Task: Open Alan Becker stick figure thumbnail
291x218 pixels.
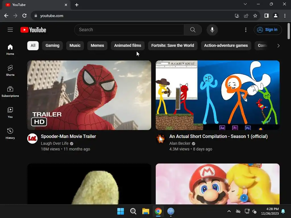Action: [x=217, y=95]
